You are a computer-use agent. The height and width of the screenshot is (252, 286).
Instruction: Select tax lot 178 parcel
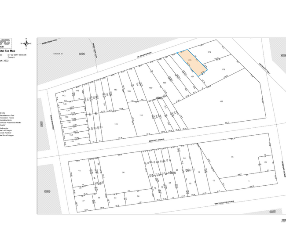224,70
